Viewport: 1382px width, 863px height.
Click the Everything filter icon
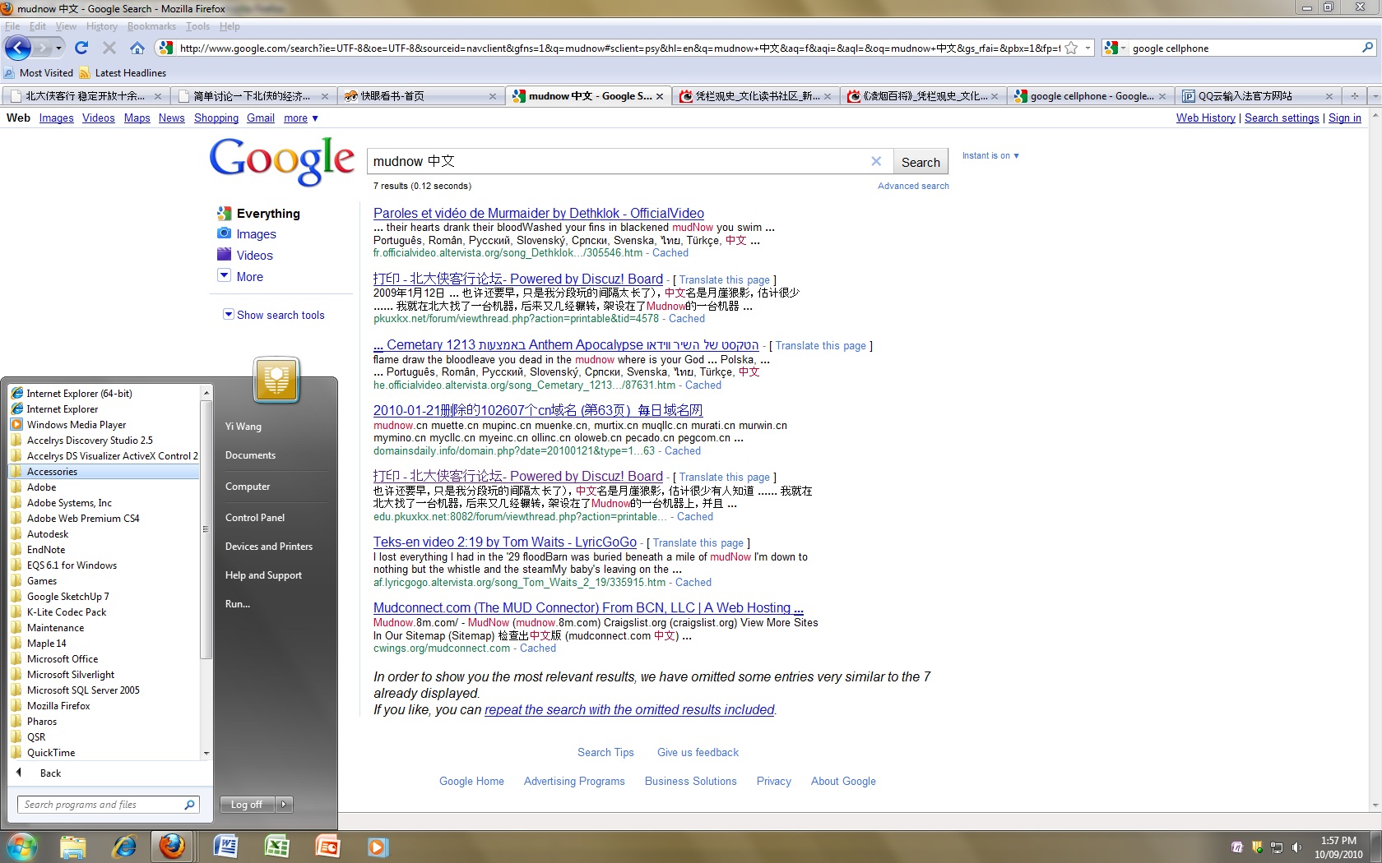coord(224,213)
